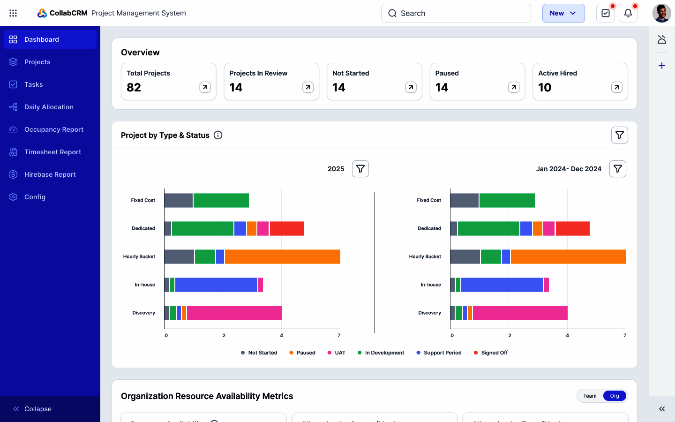The height and width of the screenshot is (422, 675).
Task: Switch availability metrics to Org view
Action: coord(614,396)
